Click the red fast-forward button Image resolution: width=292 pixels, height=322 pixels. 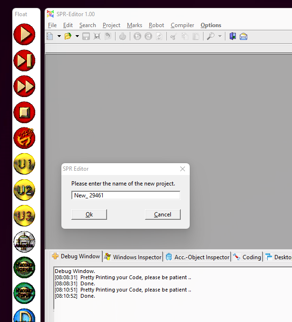pos(24,87)
